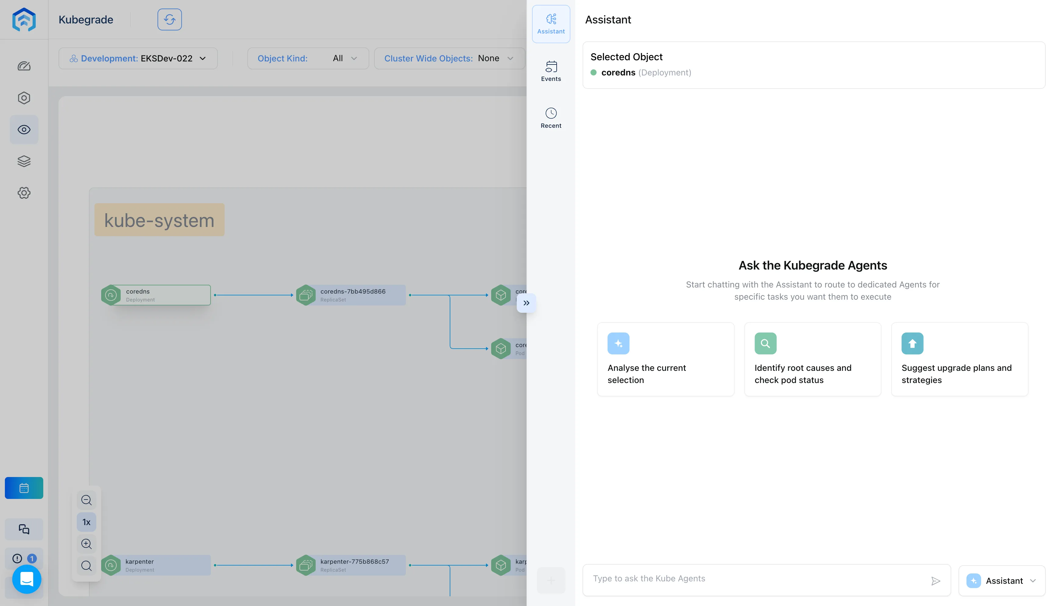1053x606 pixels.
Task: Collapse the assistant panel with double chevron
Action: coord(526,303)
